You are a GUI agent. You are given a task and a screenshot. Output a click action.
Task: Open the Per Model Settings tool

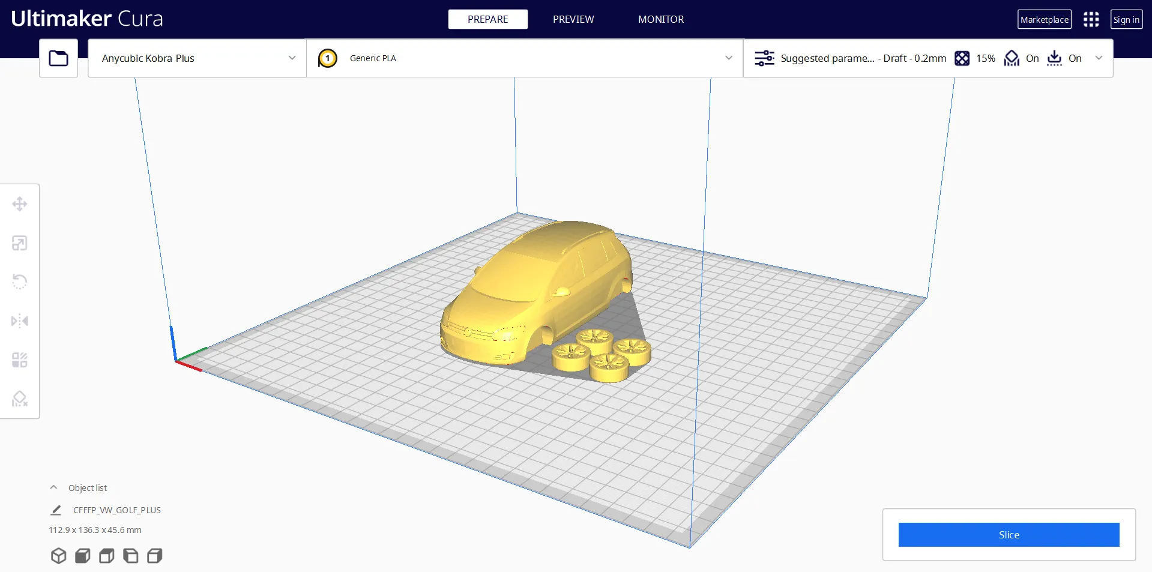pyautogui.click(x=20, y=360)
